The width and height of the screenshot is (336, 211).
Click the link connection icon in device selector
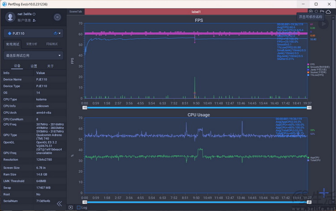pyautogui.click(x=56, y=33)
